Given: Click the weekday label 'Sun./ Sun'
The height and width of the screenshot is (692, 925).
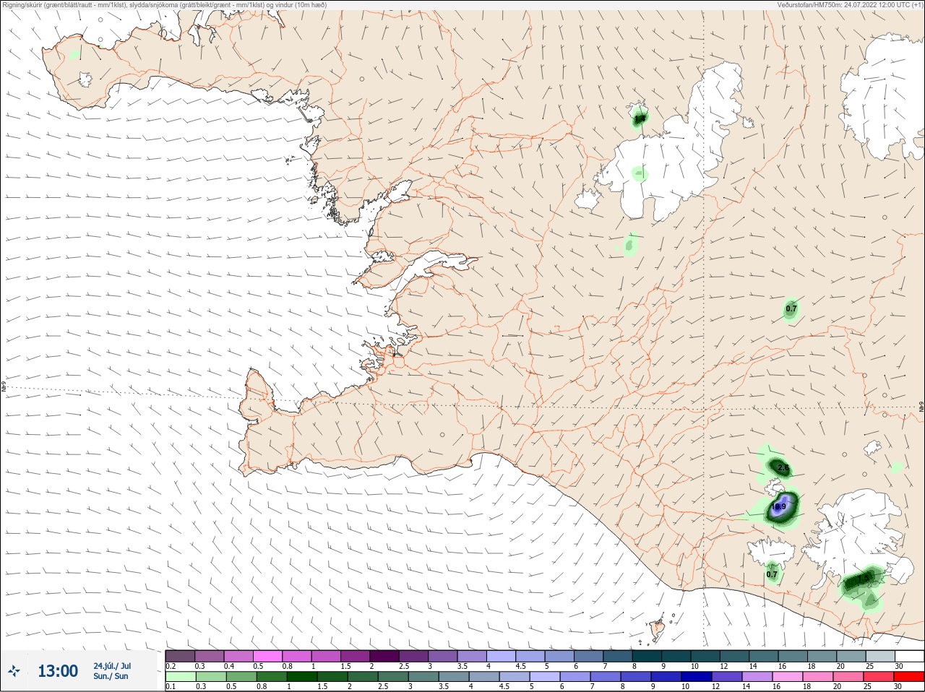Looking at the screenshot, I should click(x=111, y=676).
